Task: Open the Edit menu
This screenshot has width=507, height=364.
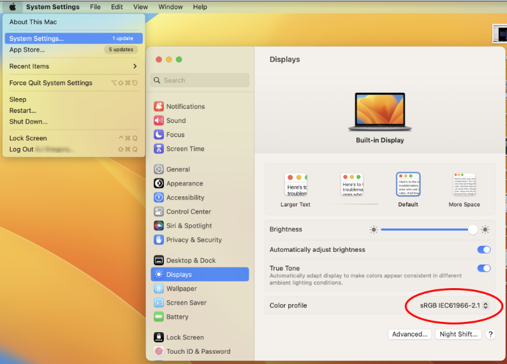Action: [x=117, y=7]
